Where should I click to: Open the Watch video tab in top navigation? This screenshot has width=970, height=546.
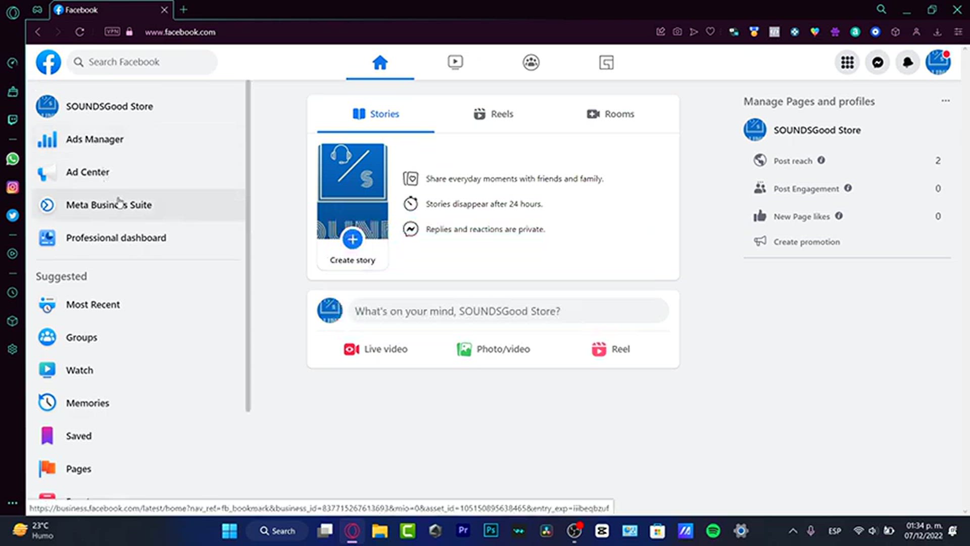[x=455, y=63]
